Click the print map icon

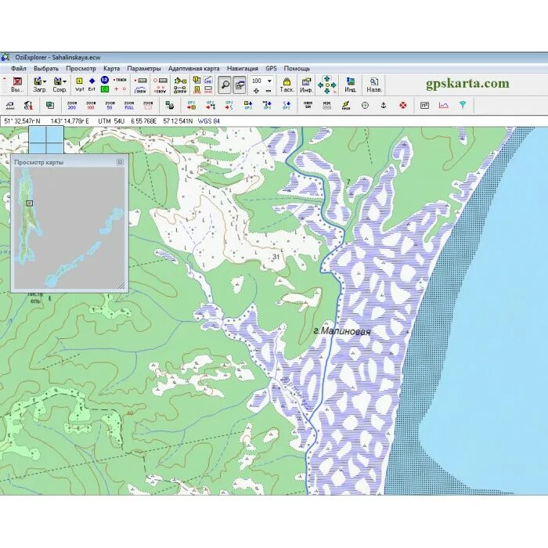pos(170,105)
